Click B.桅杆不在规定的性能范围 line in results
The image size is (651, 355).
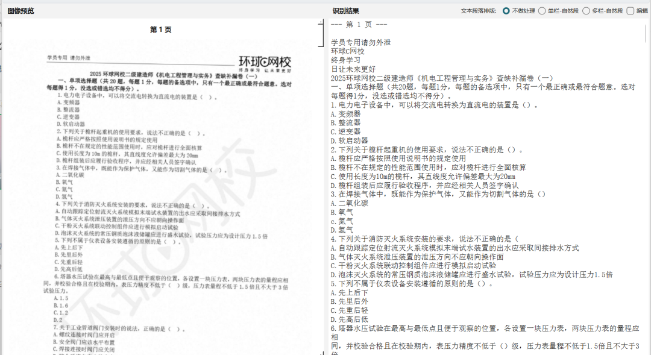tap(429, 168)
